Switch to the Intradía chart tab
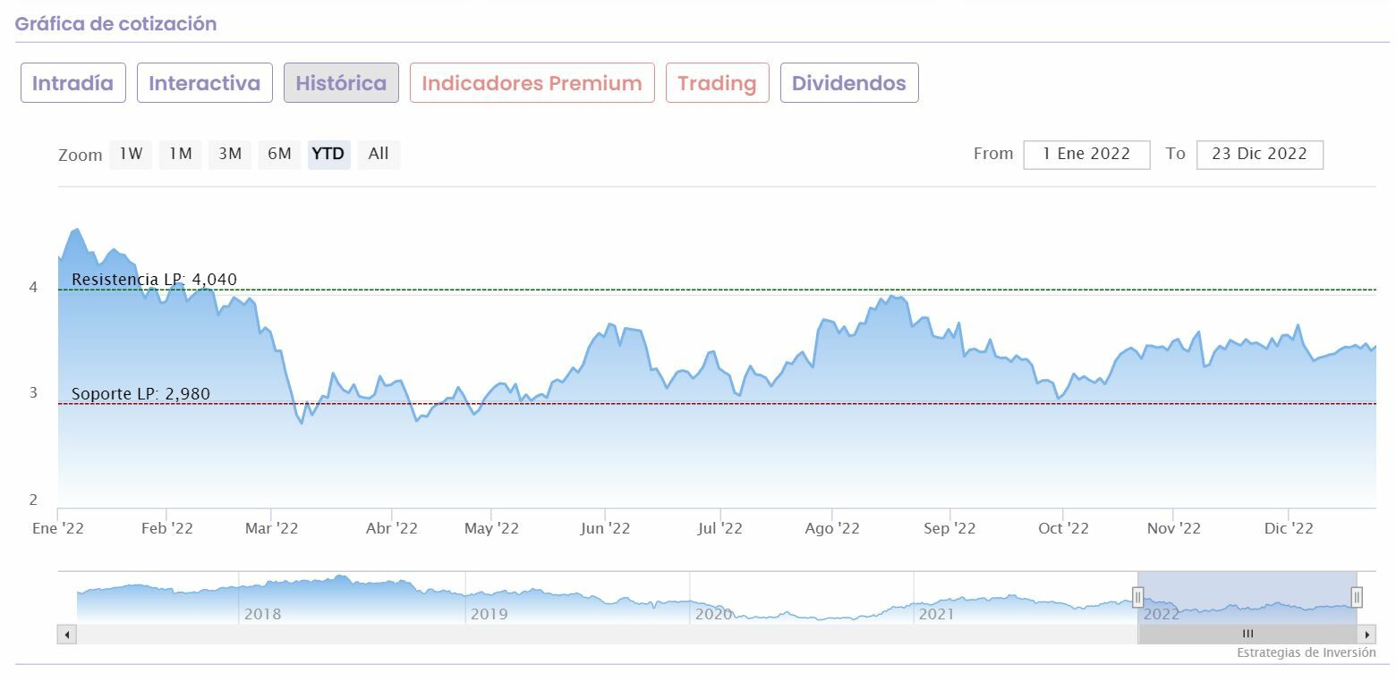 tap(72, 83)
